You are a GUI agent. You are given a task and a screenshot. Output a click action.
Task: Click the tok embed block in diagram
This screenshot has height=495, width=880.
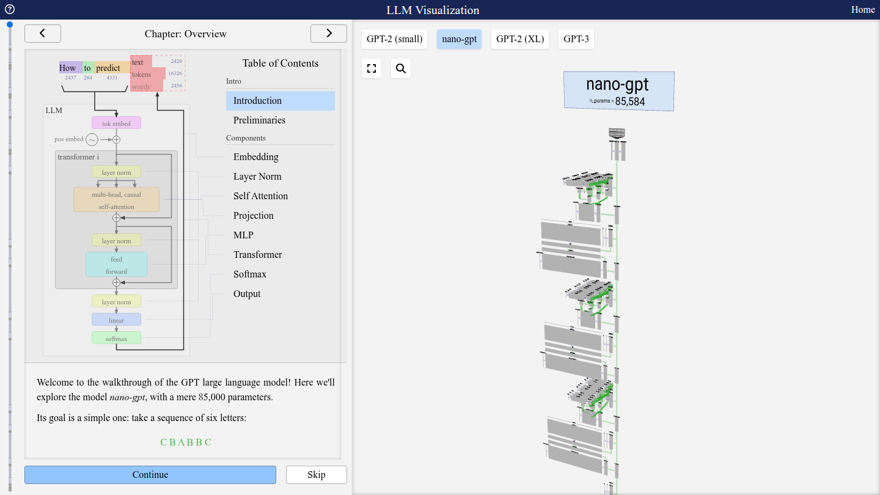pos(116,123)
